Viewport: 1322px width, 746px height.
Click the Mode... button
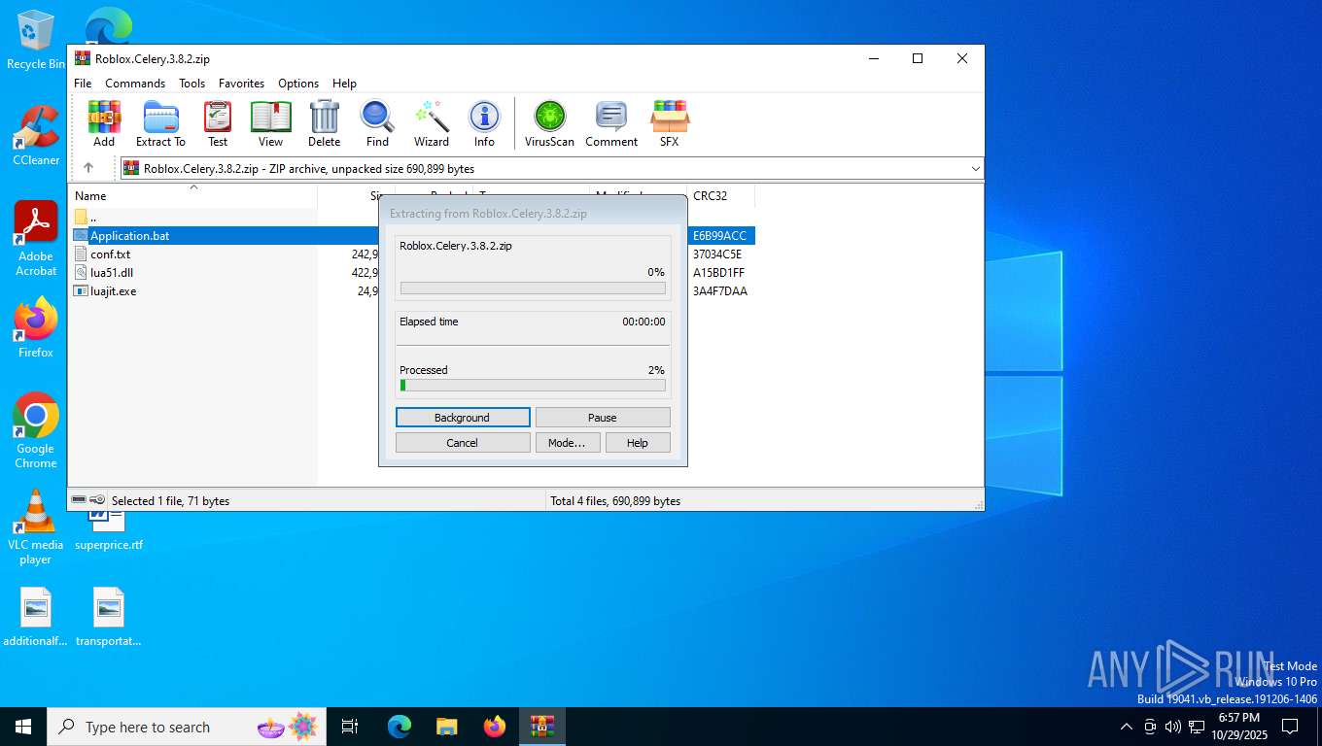pyautogui.click(x=567, y=443)
